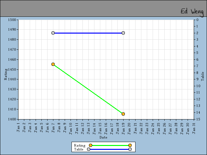
Task: Click the Jan 19 date axis label
Action: [124, 129]
